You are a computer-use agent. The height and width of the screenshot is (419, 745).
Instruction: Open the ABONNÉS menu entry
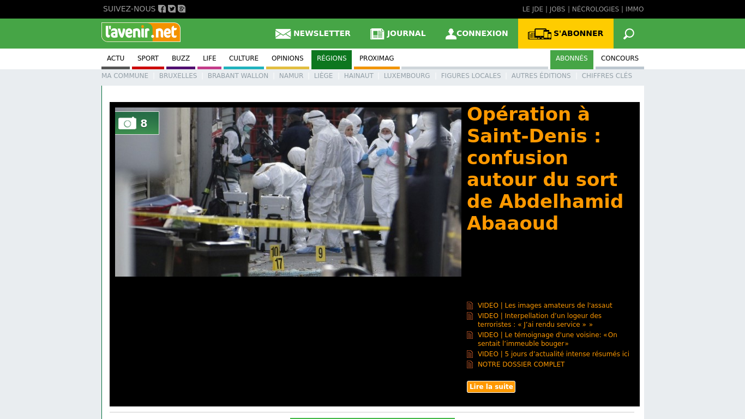point(571,58)
